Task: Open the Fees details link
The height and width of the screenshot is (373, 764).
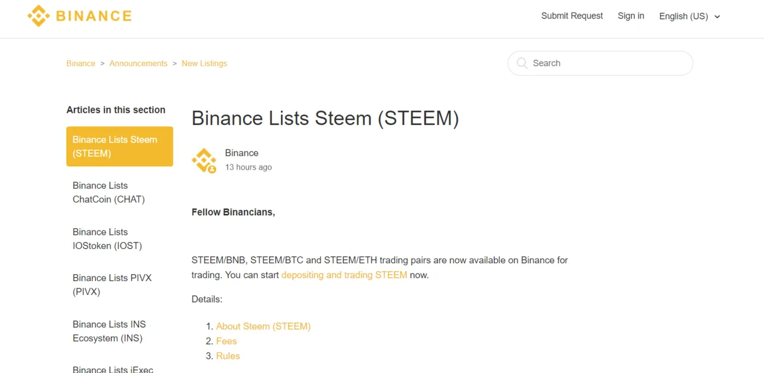Action: [226, 341]
